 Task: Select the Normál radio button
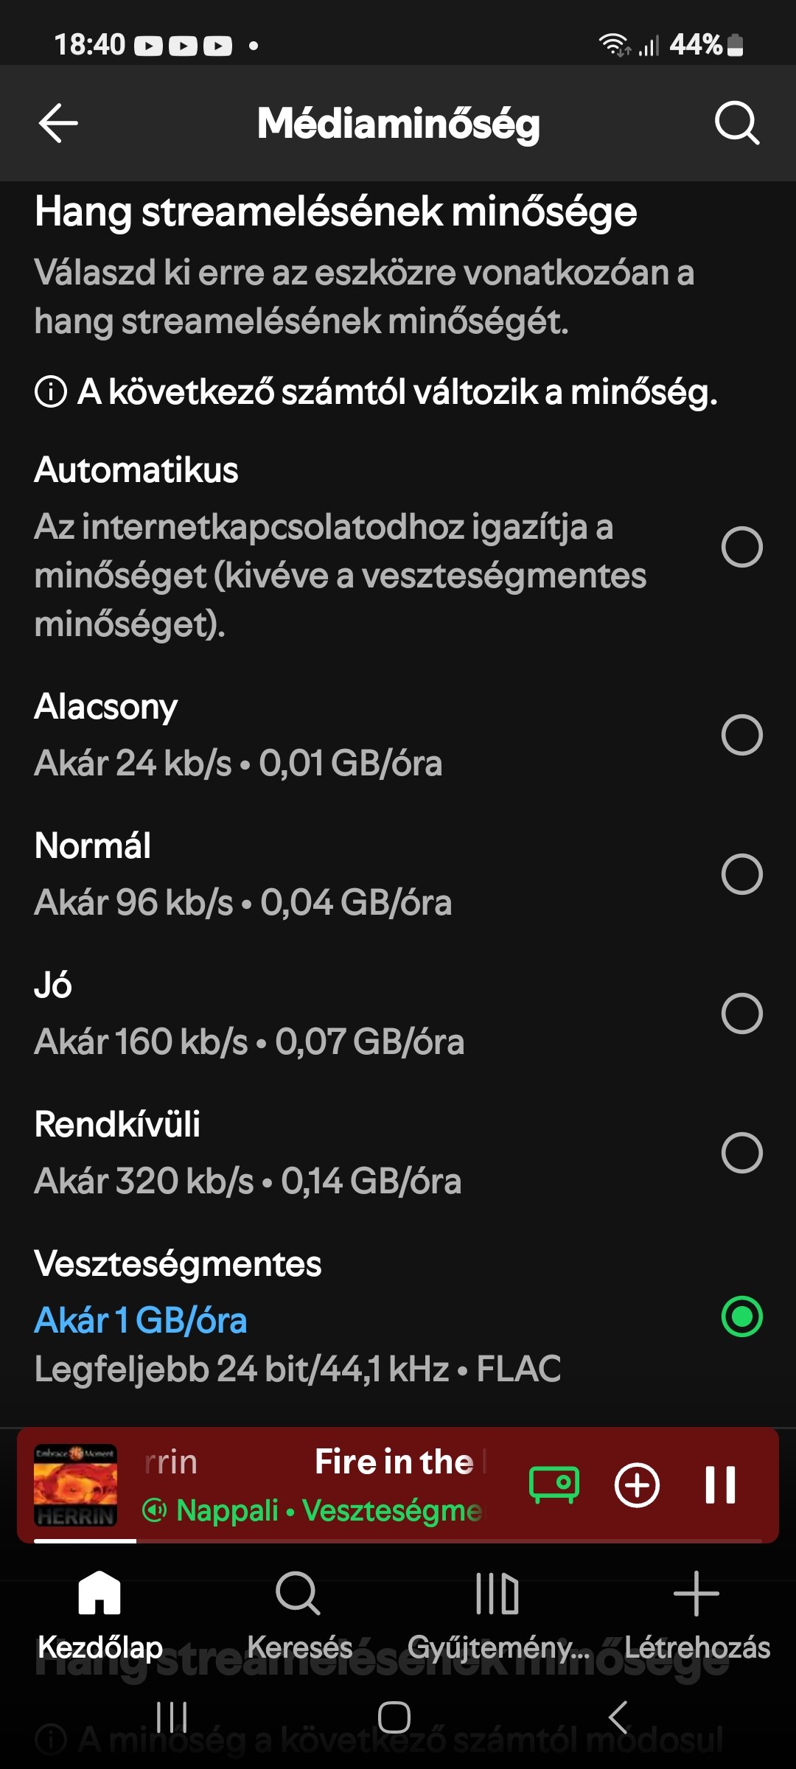point(741,873)
